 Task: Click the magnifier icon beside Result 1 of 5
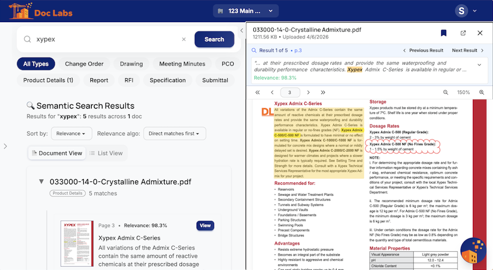click(254, 51)
